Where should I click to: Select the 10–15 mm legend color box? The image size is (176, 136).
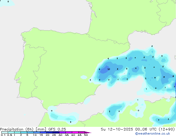[37, 132]
